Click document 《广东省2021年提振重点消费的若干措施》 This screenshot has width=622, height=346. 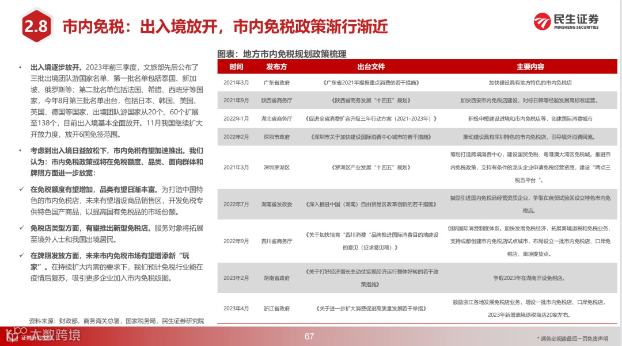[371, 83]
